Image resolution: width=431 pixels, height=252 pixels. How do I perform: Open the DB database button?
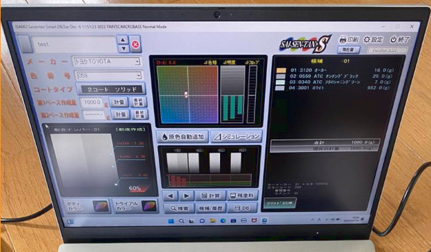(x=243, y=208)
